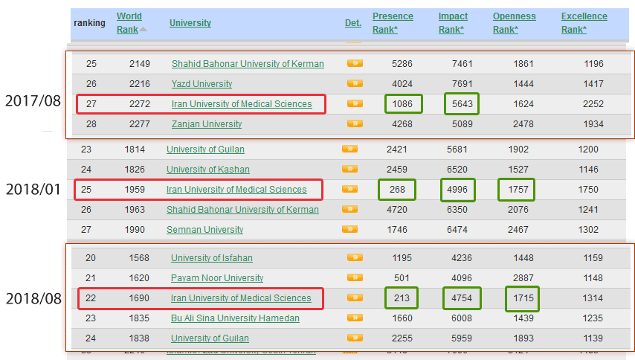
Task: Open details icon for University of Guilan ranked 24
Action: point(355,338)
